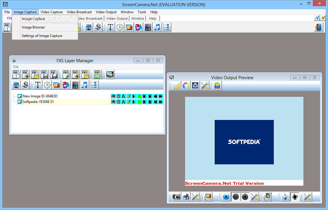Click music note icon in Layer Manager toolbar
The width and height of the screenshot is (328, 210).
[x=85, y=85]
